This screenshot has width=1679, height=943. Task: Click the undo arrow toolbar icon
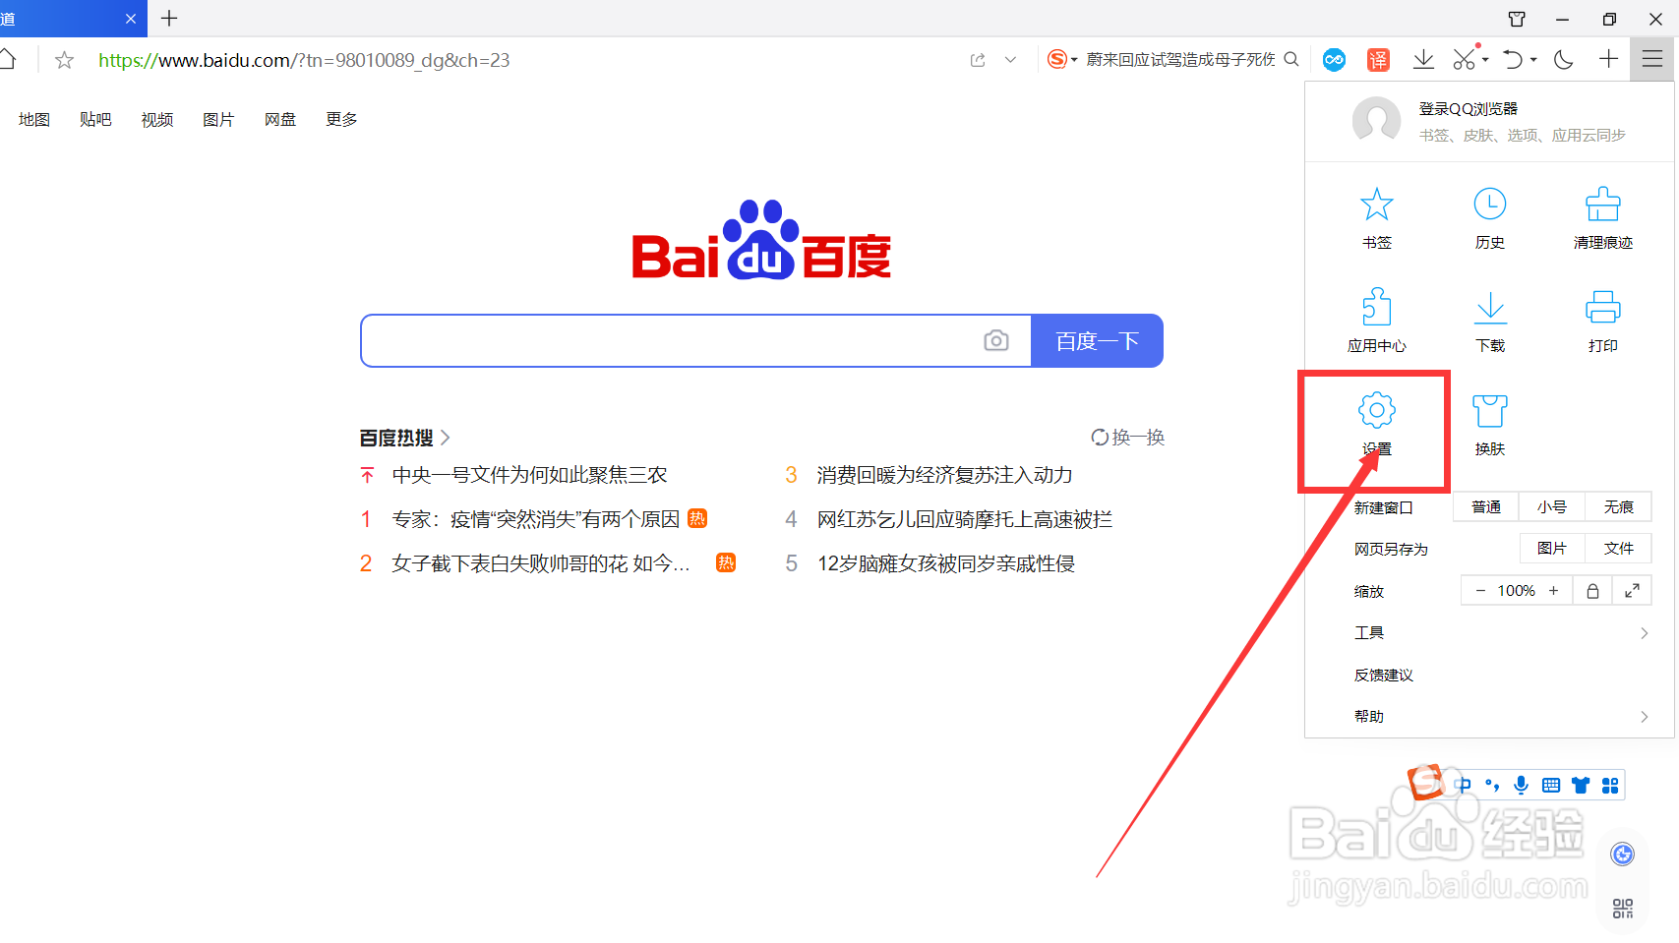[x=1513, y=60]
